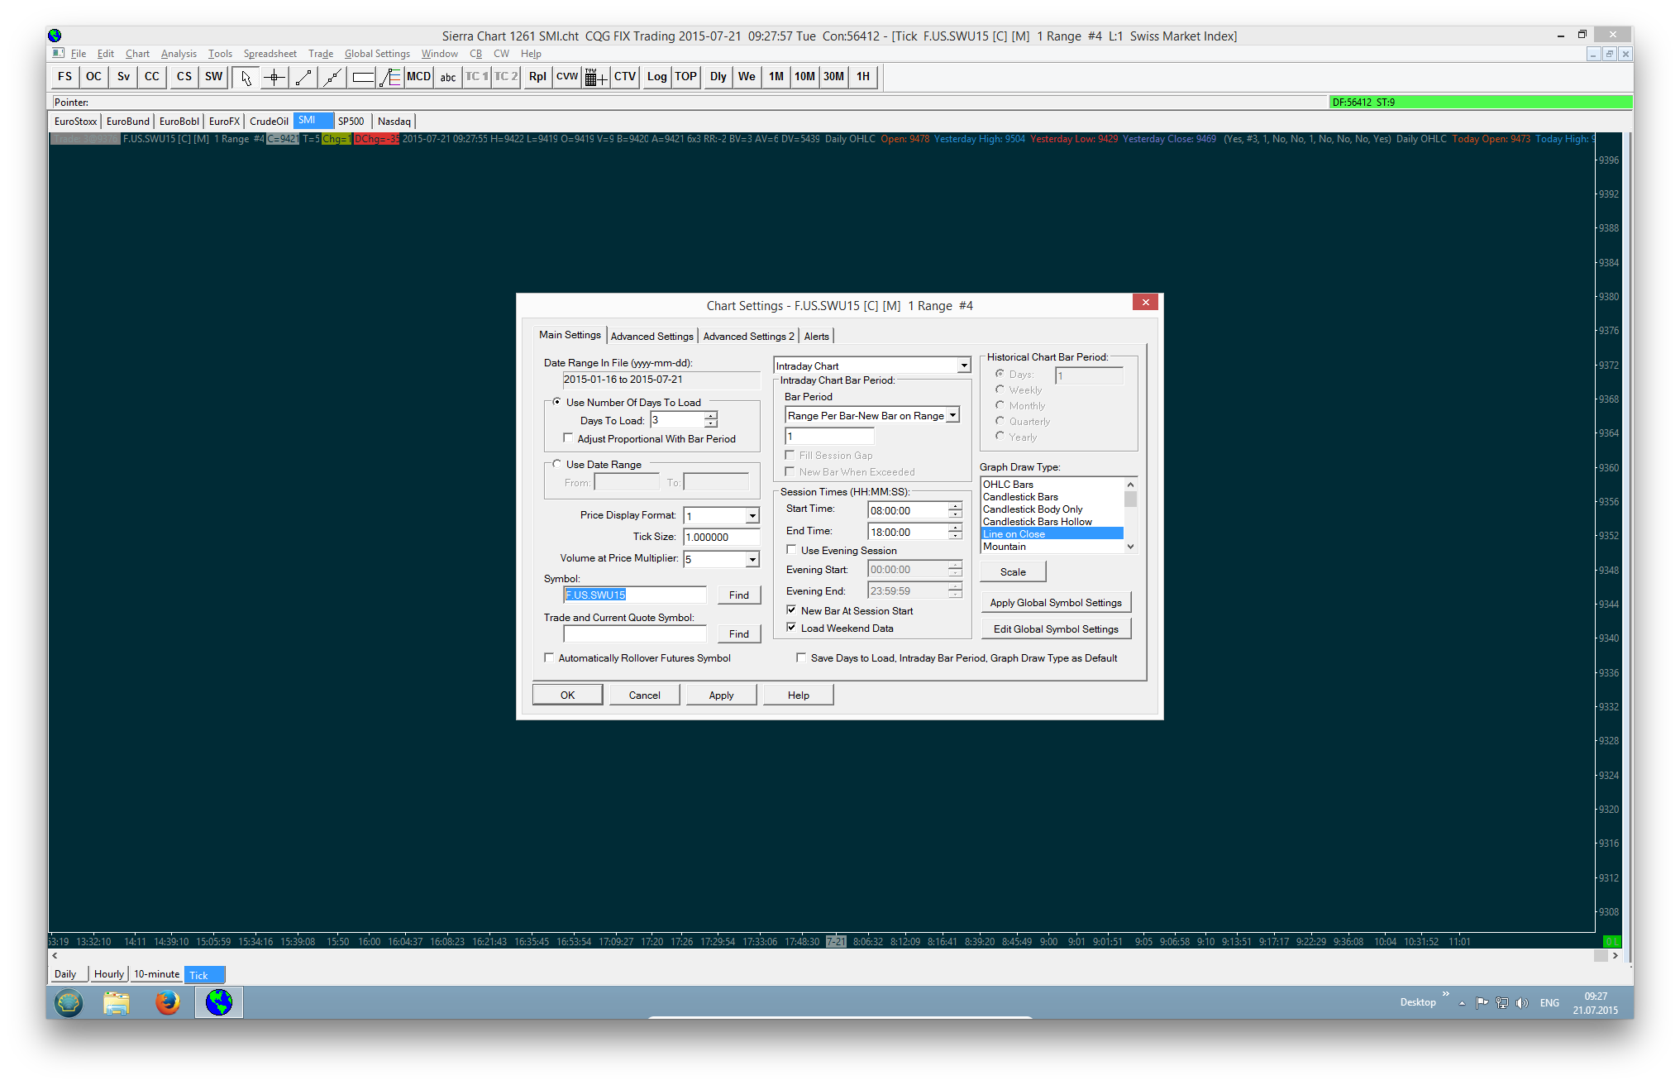Select the Fibonacci retracement tool
The height and width of the screenshot is (1085, 1680).
pos(390,77)
